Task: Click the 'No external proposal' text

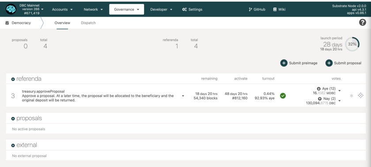Action: pyautogui.click(x=29, y=156)
